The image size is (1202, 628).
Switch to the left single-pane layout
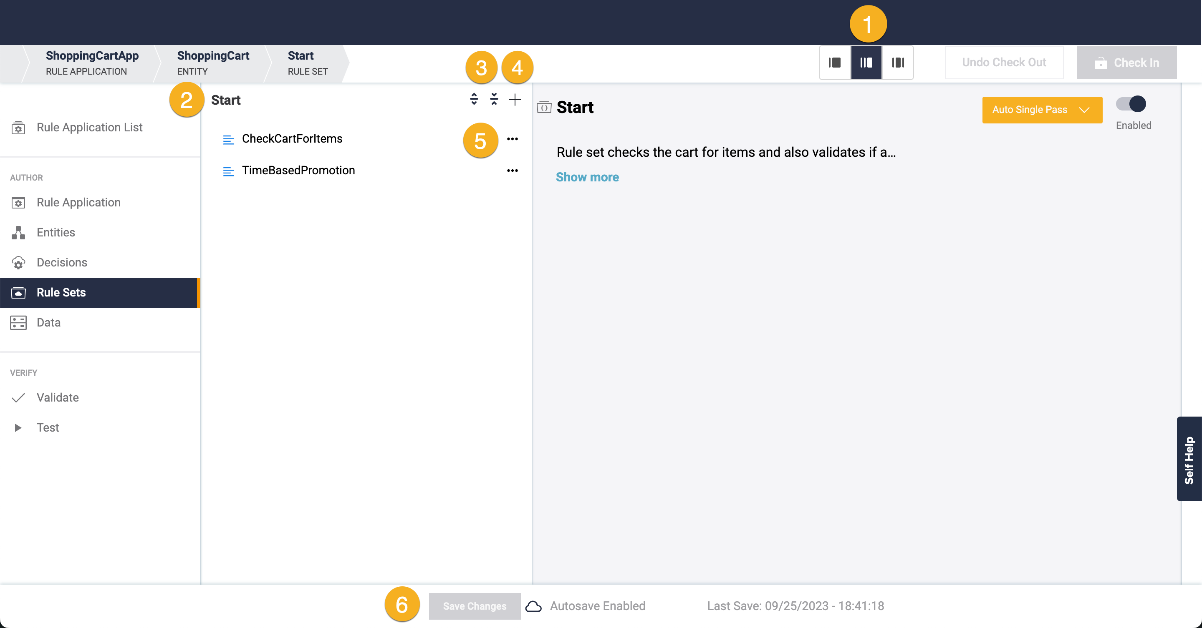pos(835,63)
